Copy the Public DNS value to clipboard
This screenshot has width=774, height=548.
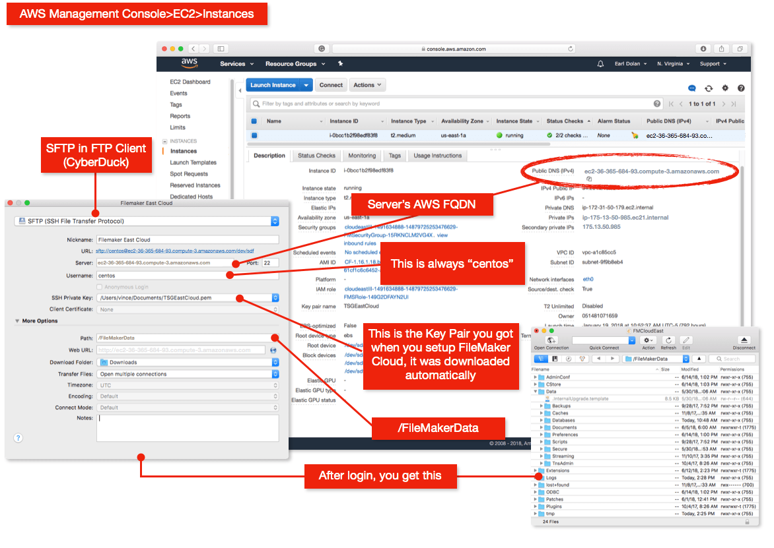[x=589, y=179]
